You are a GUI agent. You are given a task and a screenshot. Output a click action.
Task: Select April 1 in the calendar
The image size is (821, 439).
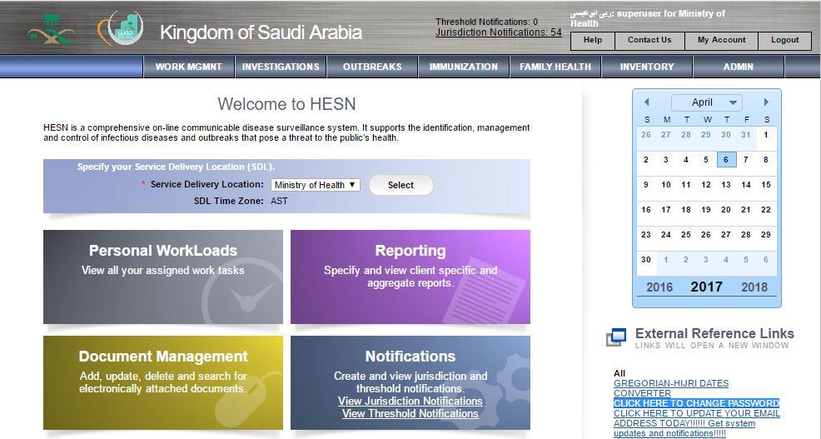tap(766, 135)
